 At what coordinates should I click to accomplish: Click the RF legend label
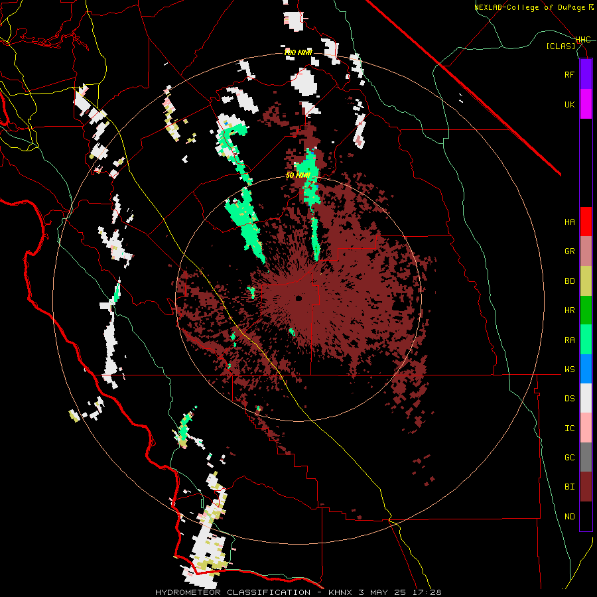coord(569,74)
